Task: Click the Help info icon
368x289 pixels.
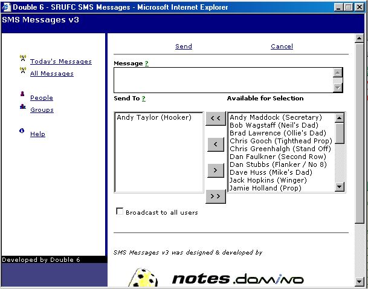Action: click(x=22, y=131)
